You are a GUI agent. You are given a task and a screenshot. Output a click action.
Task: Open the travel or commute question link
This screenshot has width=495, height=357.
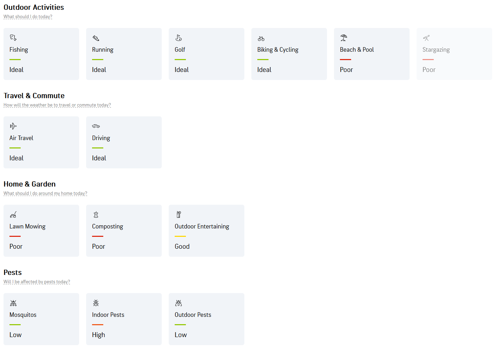click(x=57, y=105)
